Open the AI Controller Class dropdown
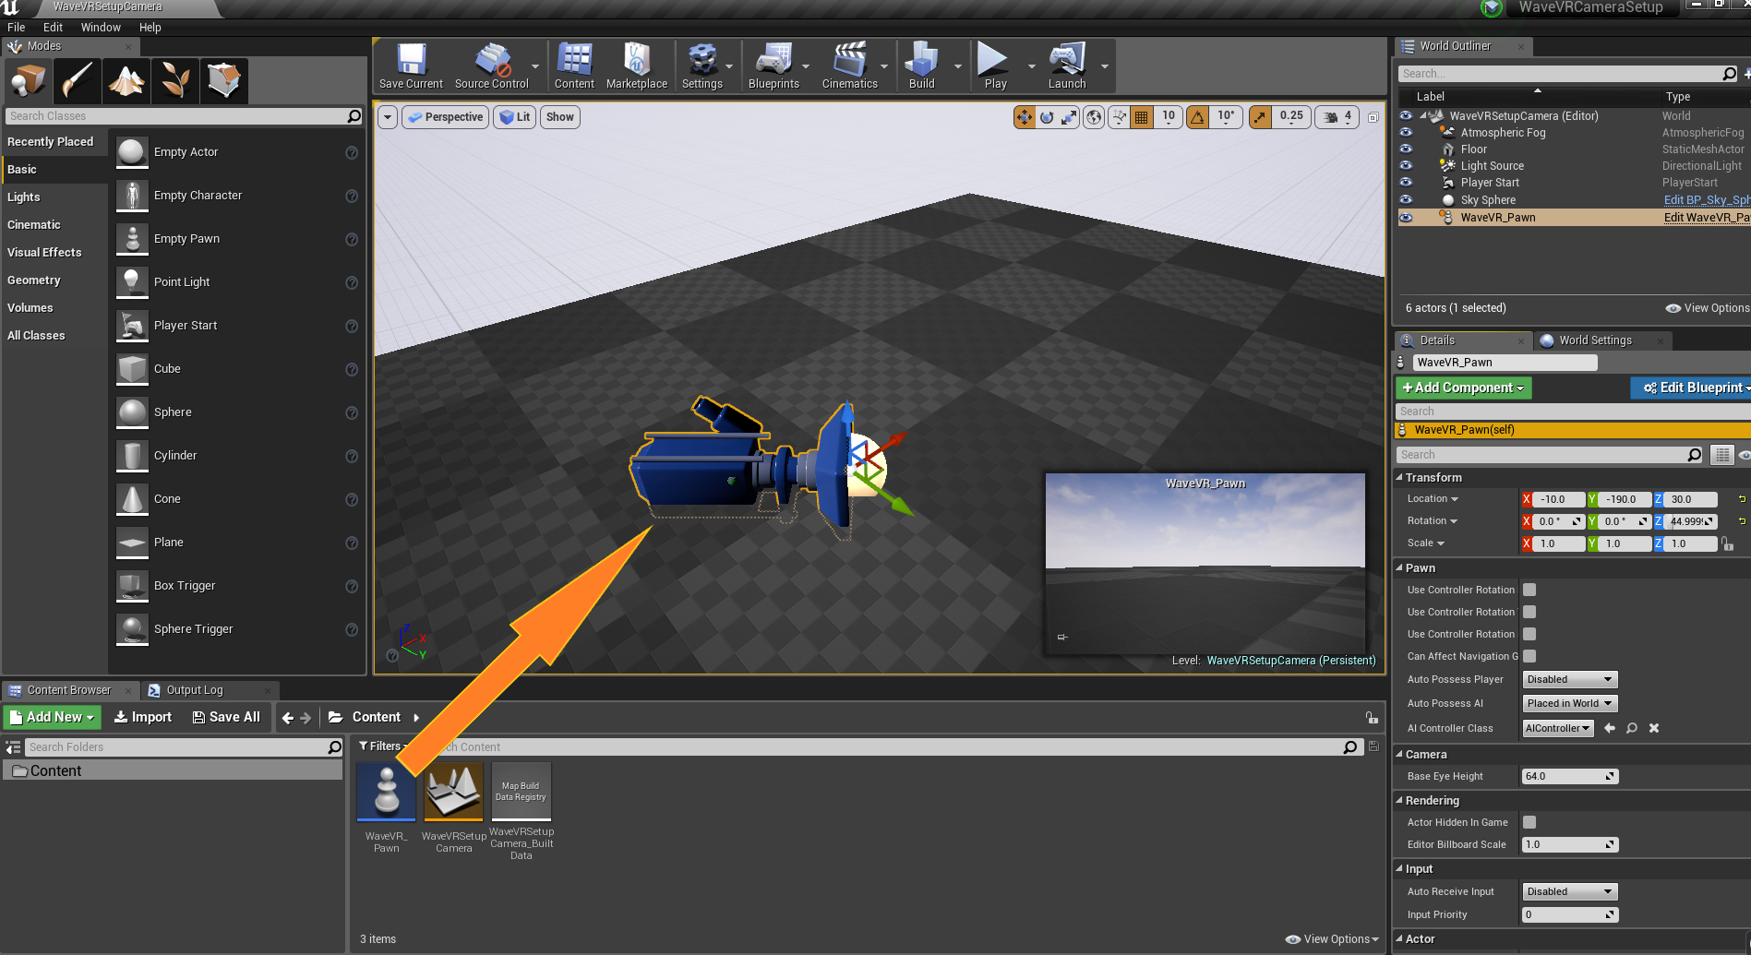The image size is (1751, 955). click(1558, 728)
